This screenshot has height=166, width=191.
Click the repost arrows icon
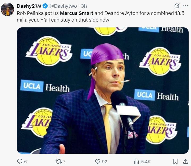click(58, 161)
